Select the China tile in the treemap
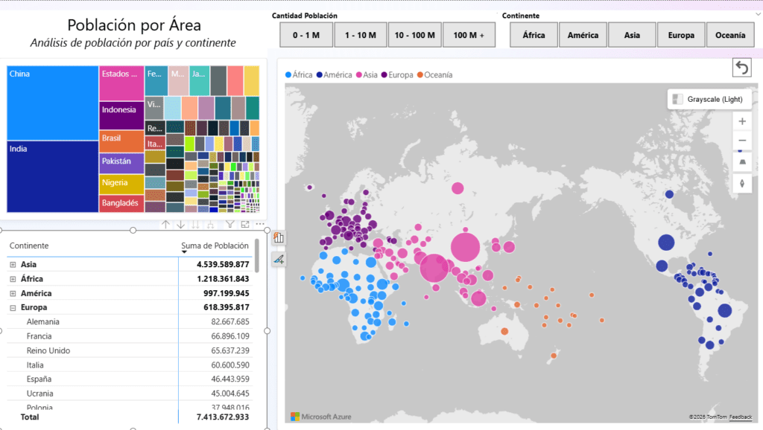 pyautogui.click(x=52, y=103)
